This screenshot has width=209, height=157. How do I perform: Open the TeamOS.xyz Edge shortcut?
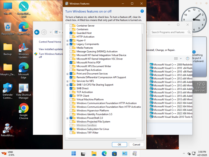pyautogui.click(x=24, y=29)
